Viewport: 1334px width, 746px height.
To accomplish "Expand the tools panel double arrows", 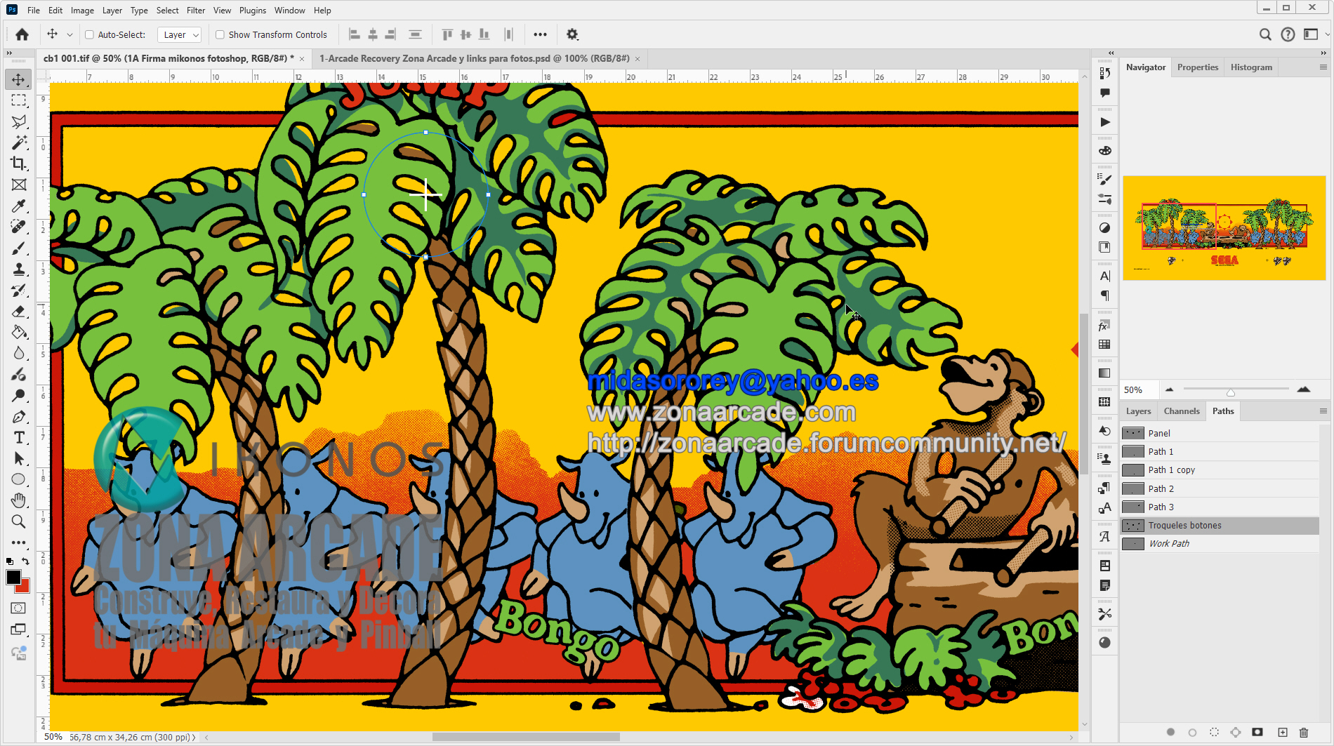I will click(9, 53).
